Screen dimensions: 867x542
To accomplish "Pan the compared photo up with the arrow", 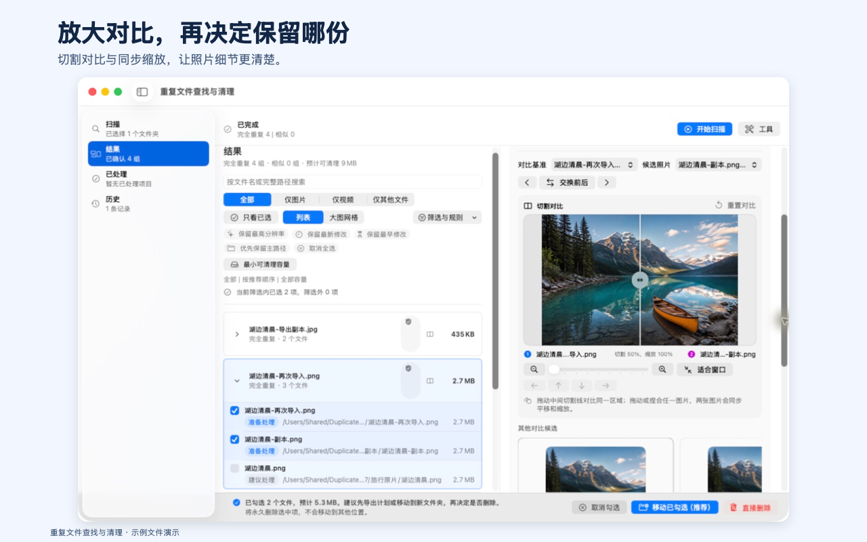I will click(x=558, y=385).
